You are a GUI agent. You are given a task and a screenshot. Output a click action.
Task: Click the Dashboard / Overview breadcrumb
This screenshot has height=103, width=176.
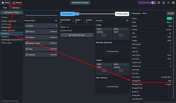tap(80, 3)
